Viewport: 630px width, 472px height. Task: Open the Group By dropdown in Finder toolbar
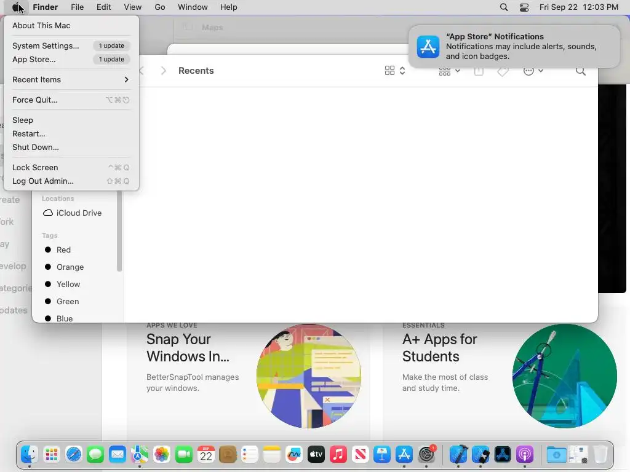point(449,71)
